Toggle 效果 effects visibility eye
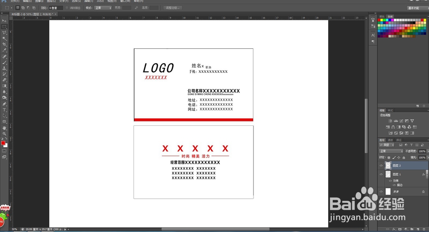The image size is (429, 232). pyautogui.click(x=390, y=181)
